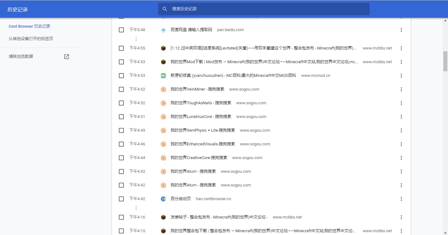Open the more-actions menu for 百度网盘 entry

[x=401, y=30]
